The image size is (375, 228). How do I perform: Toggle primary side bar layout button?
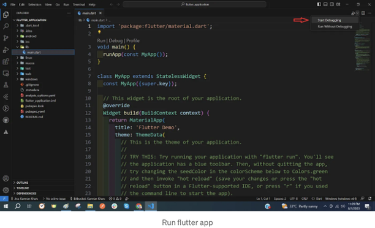319,4
